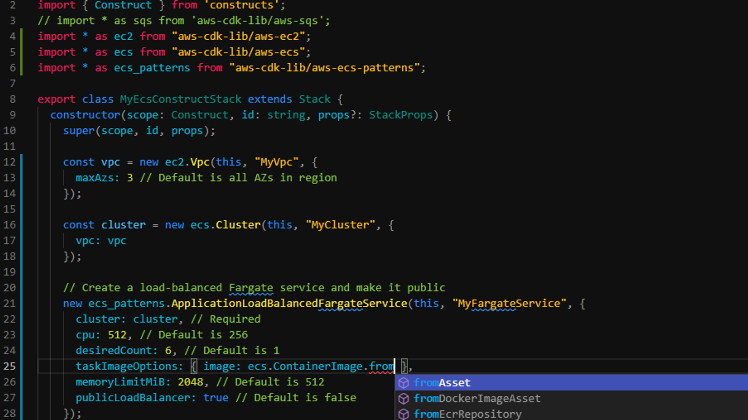Click line number 25 in the gutter

coord(10,366)
